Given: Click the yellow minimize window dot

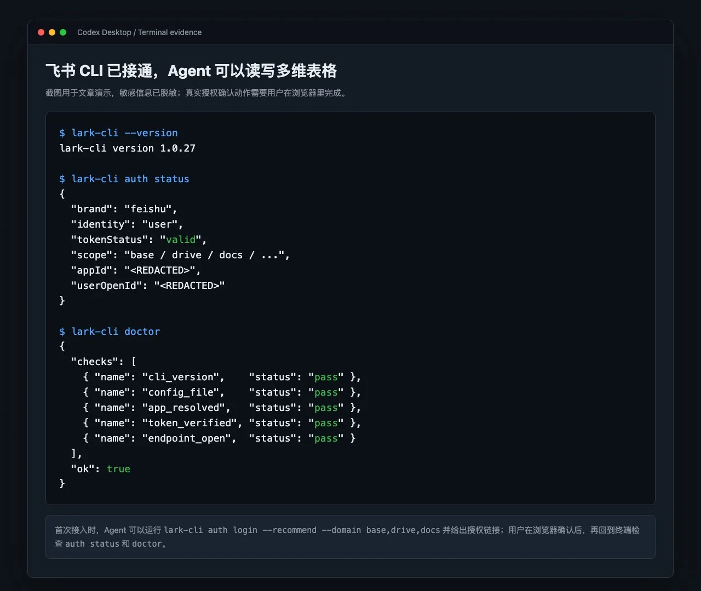Looking at the screenshot, I should tap(52, 32).
